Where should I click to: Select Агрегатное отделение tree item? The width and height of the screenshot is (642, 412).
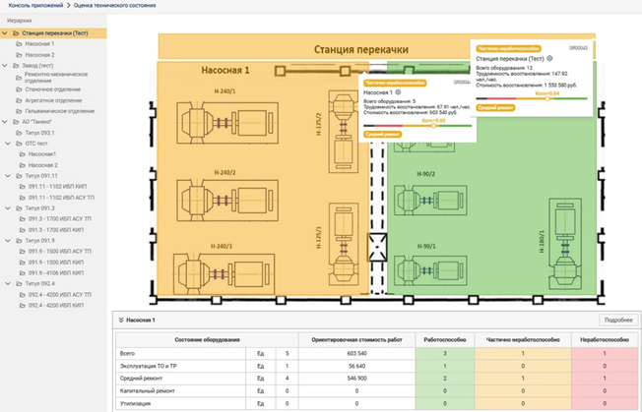point(53,100)
